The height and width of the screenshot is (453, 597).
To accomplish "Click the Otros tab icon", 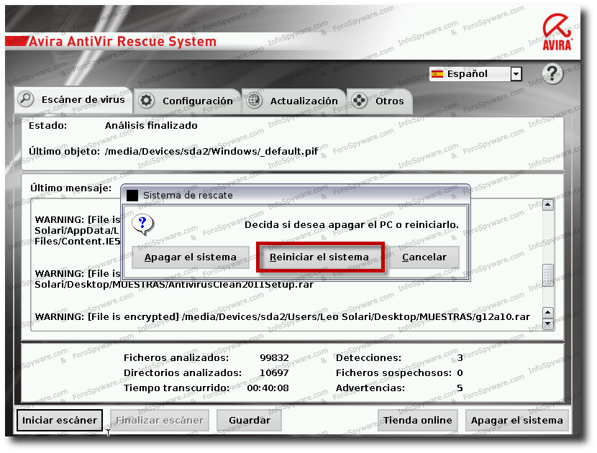I will click(359, 101).
